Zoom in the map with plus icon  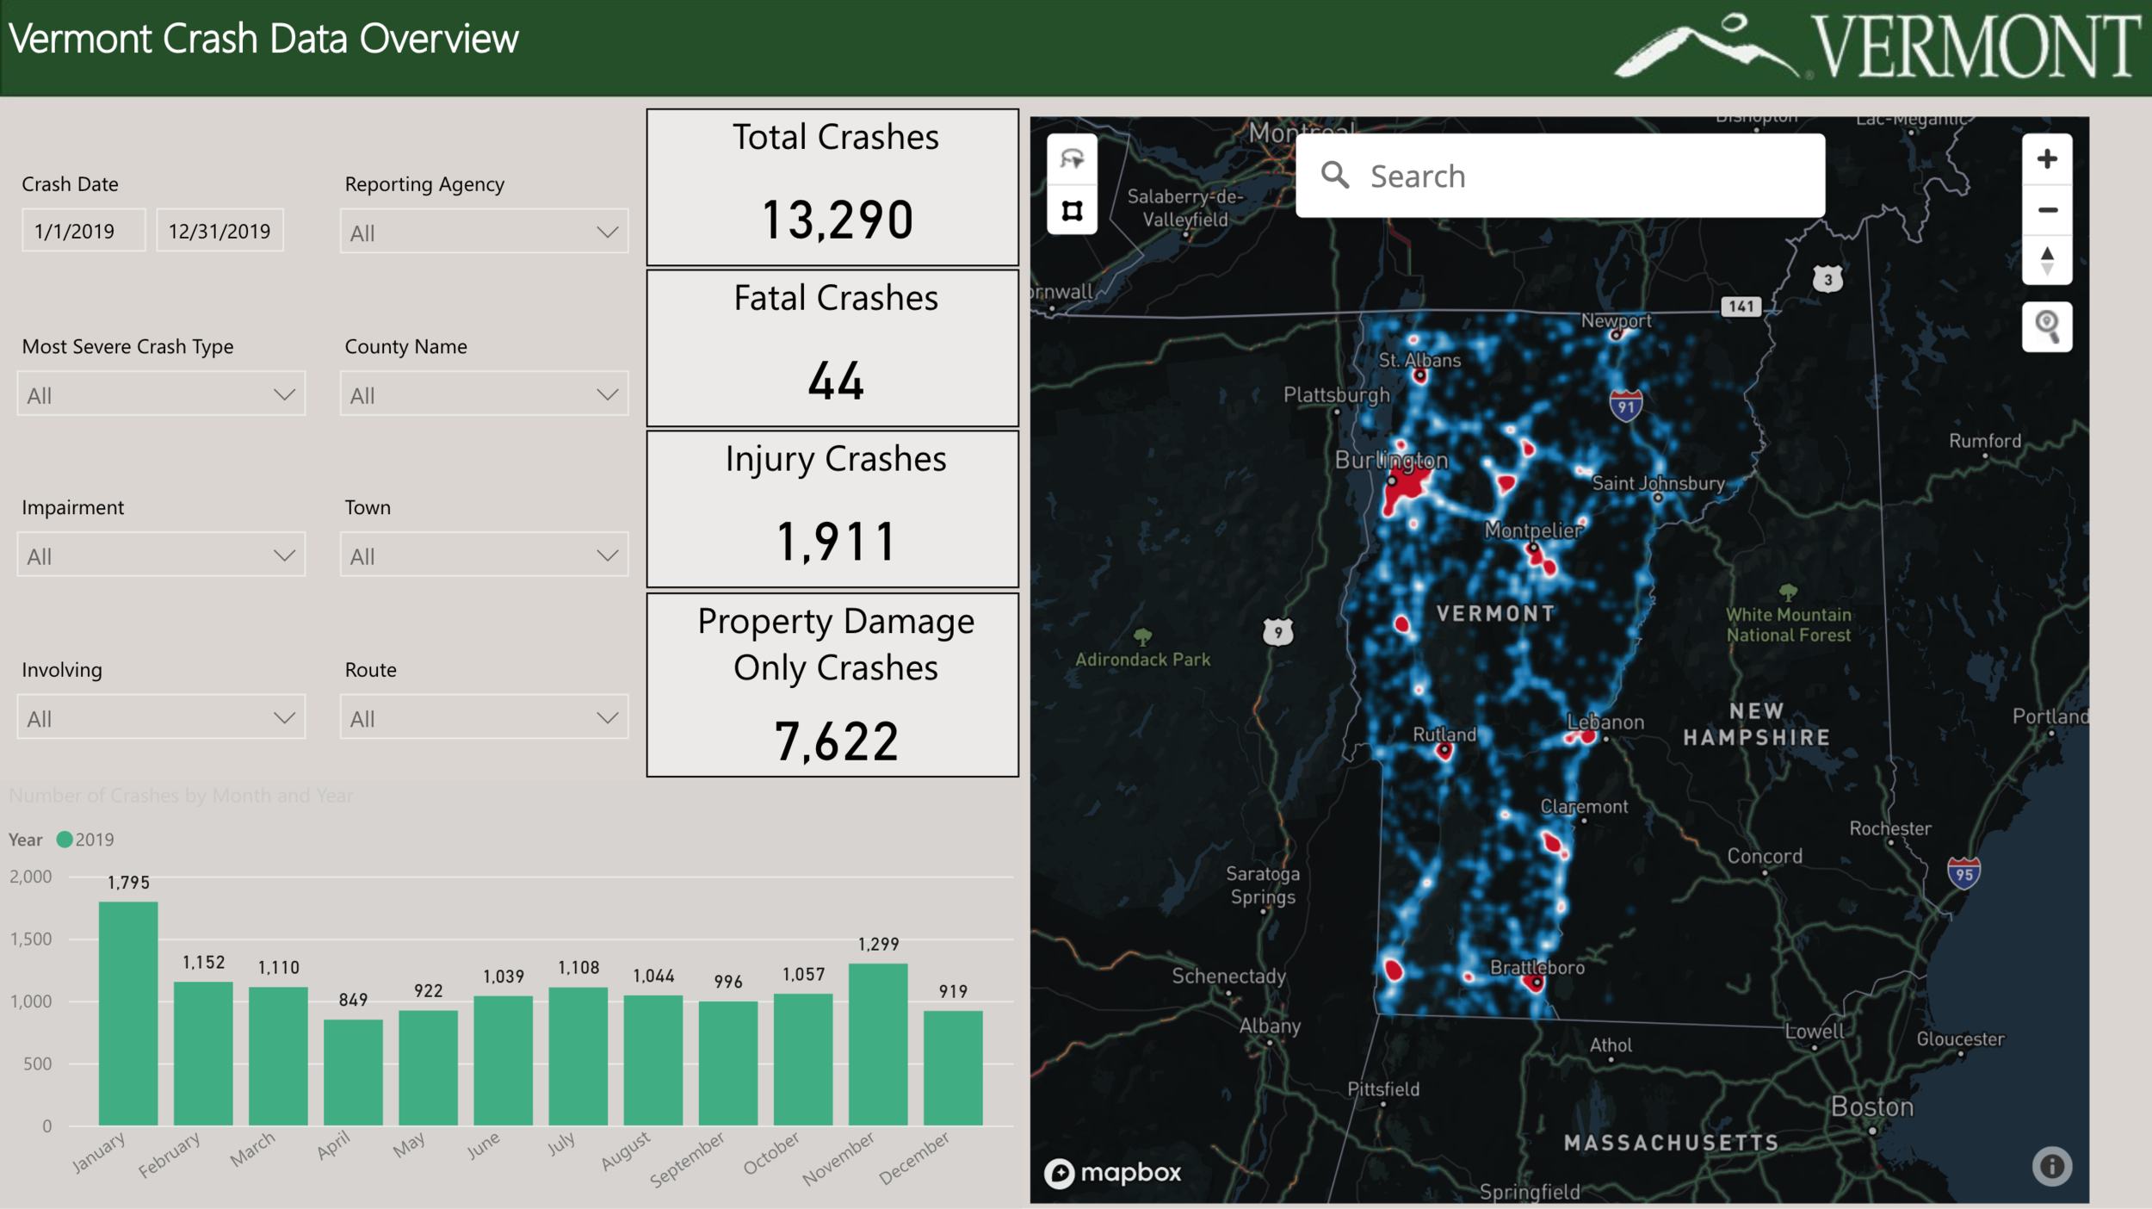pyautogui.click(x=2047, y=159)
